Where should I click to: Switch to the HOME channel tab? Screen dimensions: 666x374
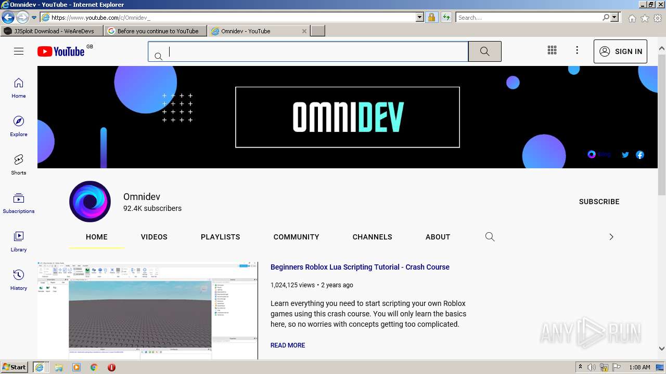coord(97,237)
